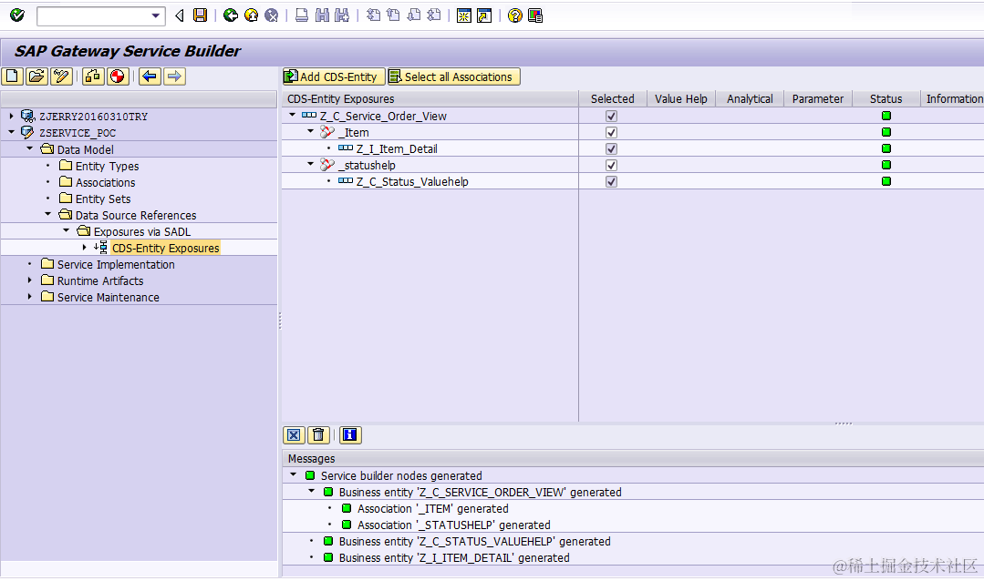This screenshot has width=984, height=581.
Task: Select the Associations folder in tree
Action: click(106, 182)
